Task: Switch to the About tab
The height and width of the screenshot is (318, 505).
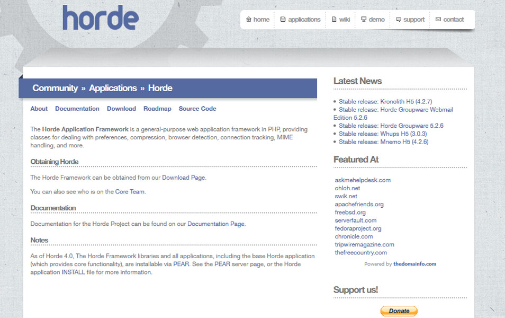Action: click(39, 109)
